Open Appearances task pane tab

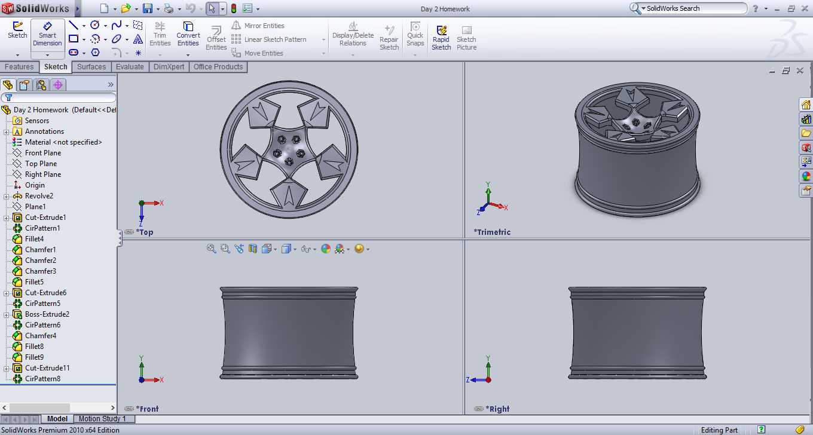(806, 176)
